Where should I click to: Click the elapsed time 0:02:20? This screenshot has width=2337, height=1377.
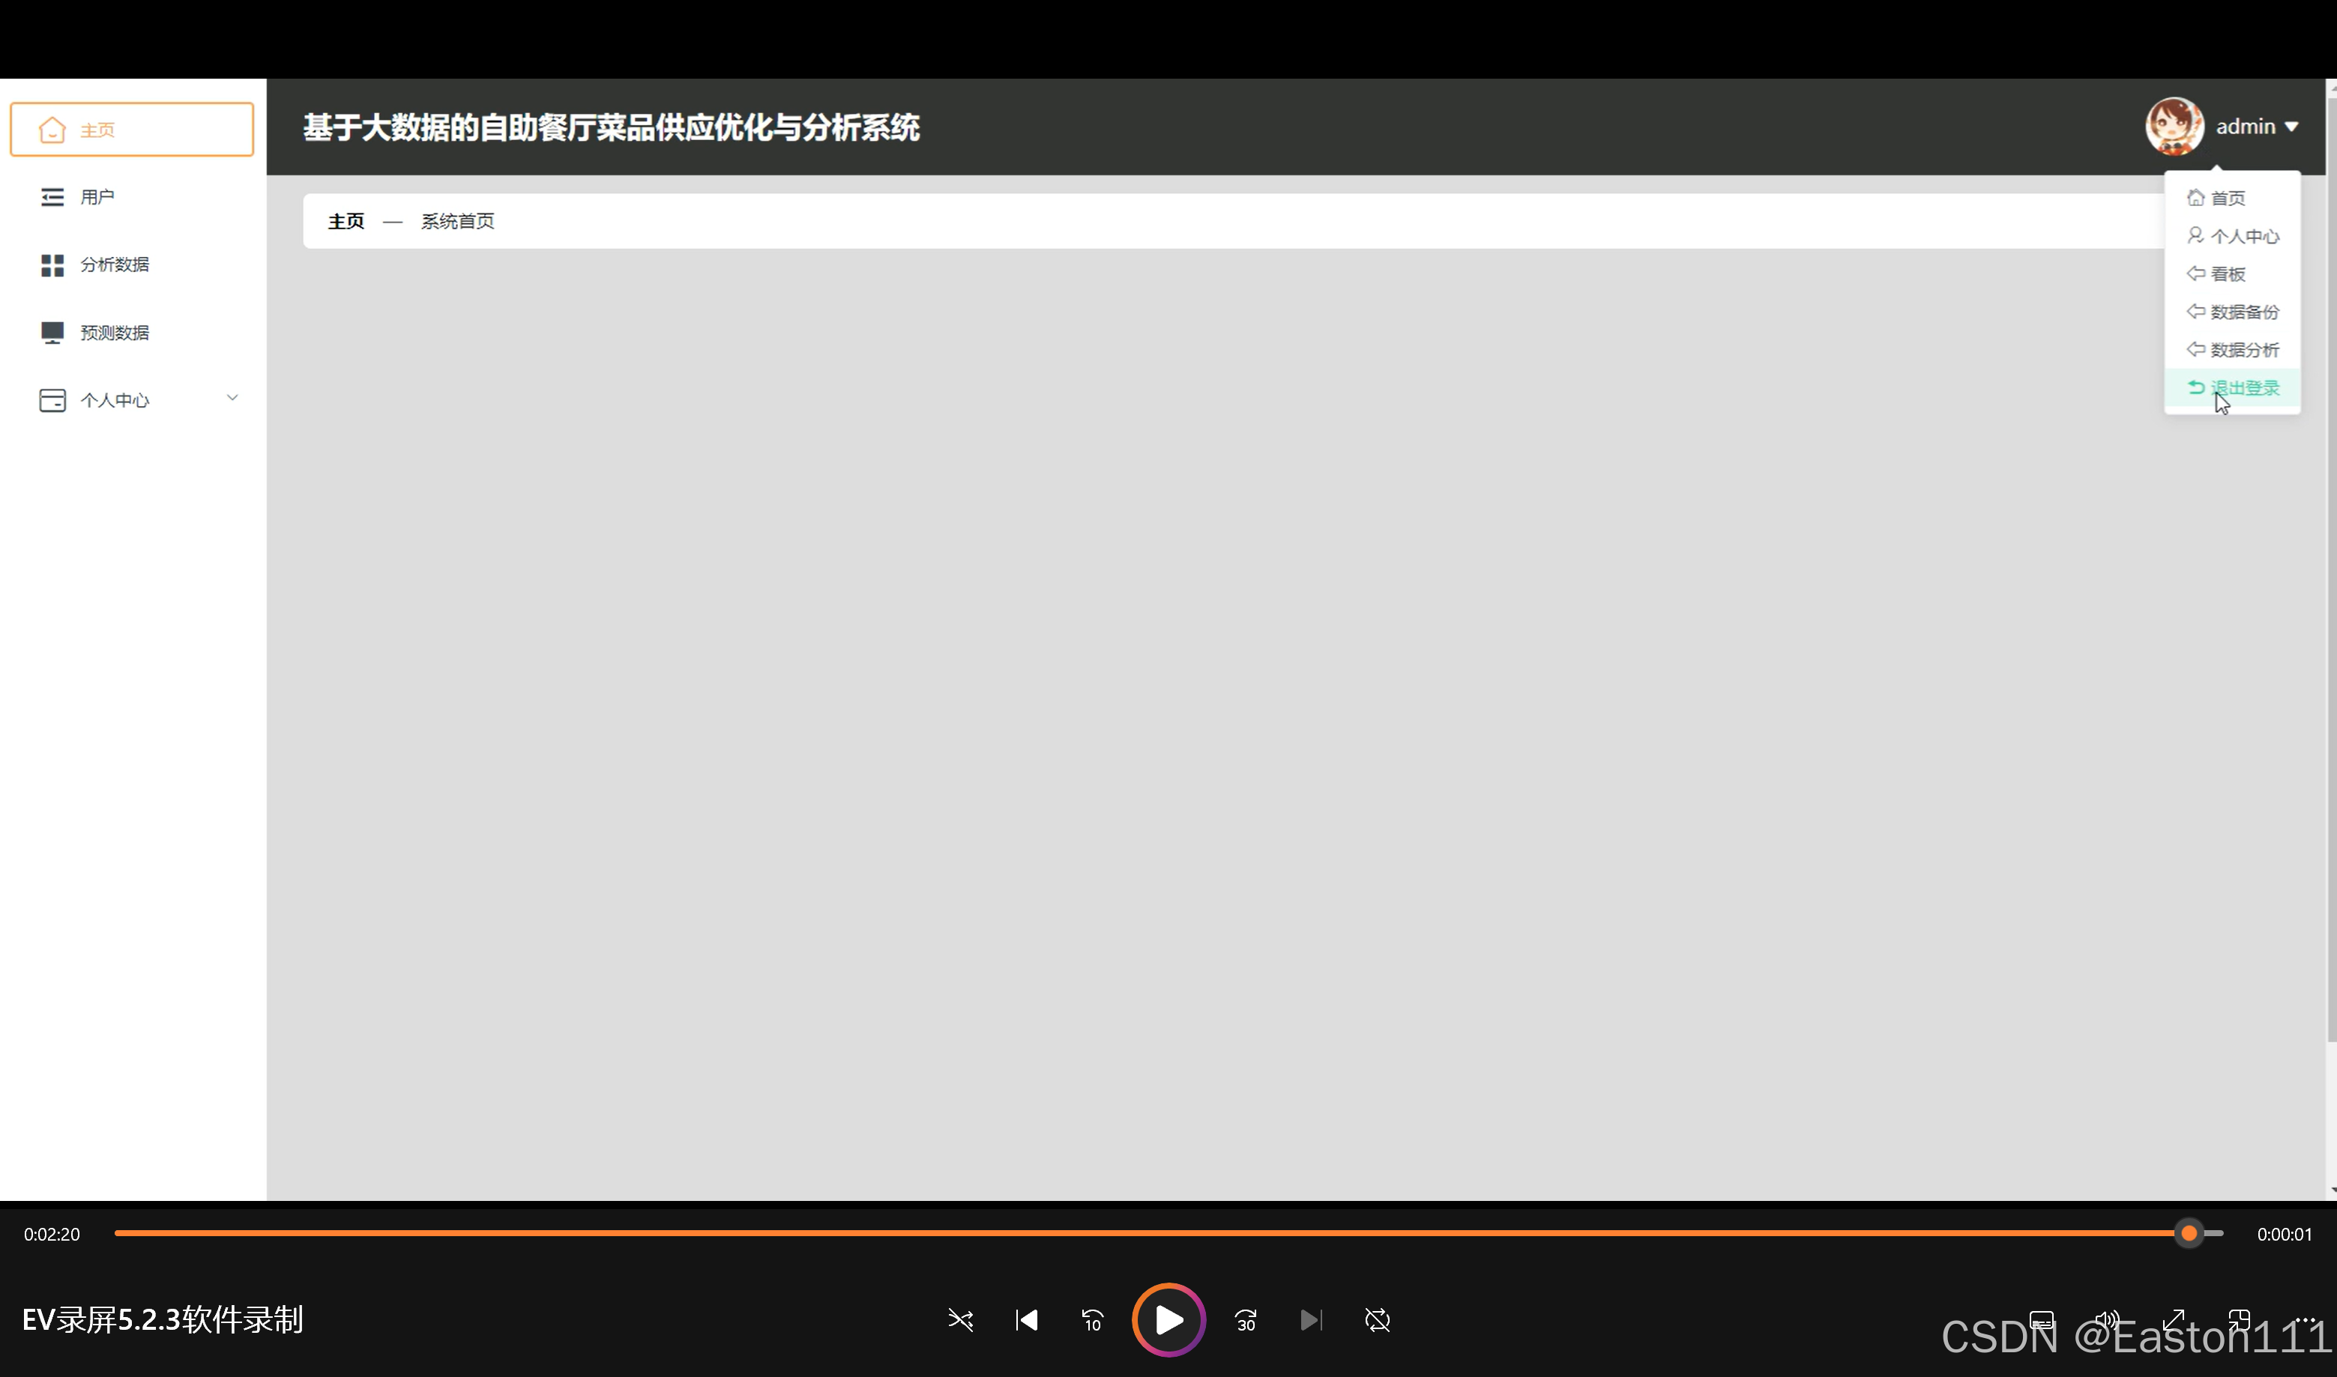click(x=52, y=1234)
